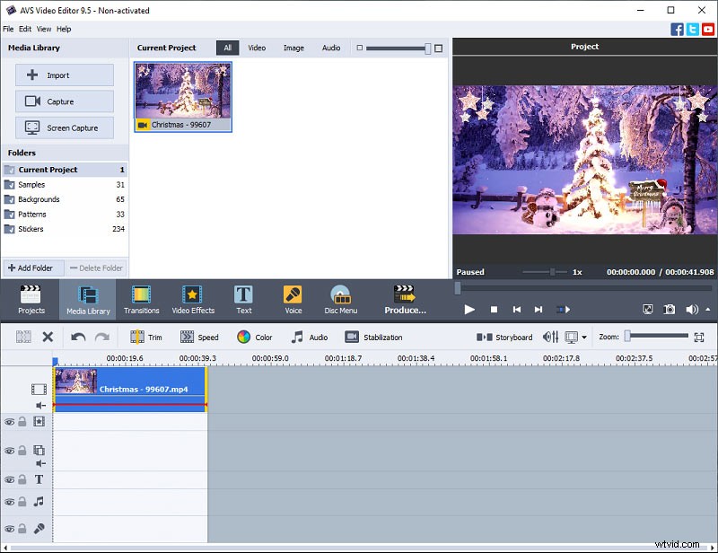The image size is (718, 553).
Task: Open the Edit menu
Action: 25,29
